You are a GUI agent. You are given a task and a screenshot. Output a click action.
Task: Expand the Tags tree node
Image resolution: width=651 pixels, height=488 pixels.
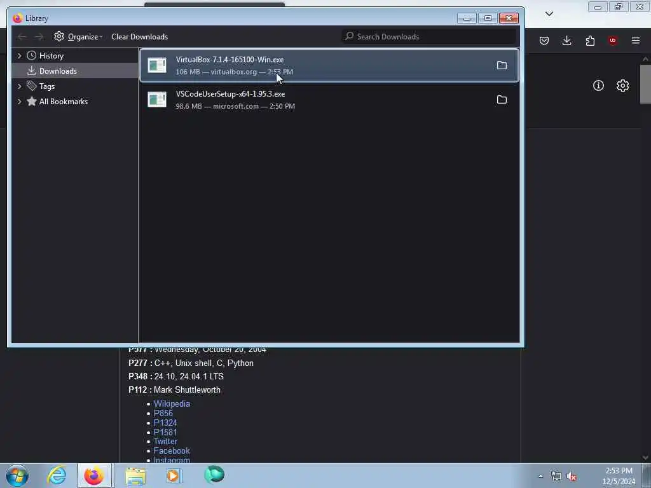(x=19, y=86)
